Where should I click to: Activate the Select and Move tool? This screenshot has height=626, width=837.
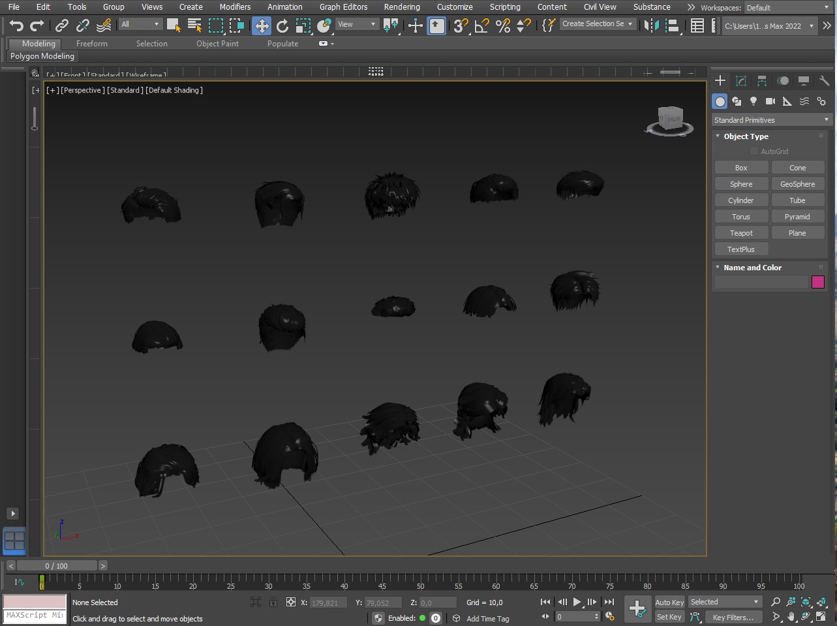coord(262,25)
